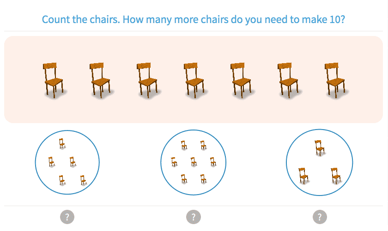The image size is (388, 231).
Task: Choose the circle with seven chairs
Action: (x=193, y=162)
